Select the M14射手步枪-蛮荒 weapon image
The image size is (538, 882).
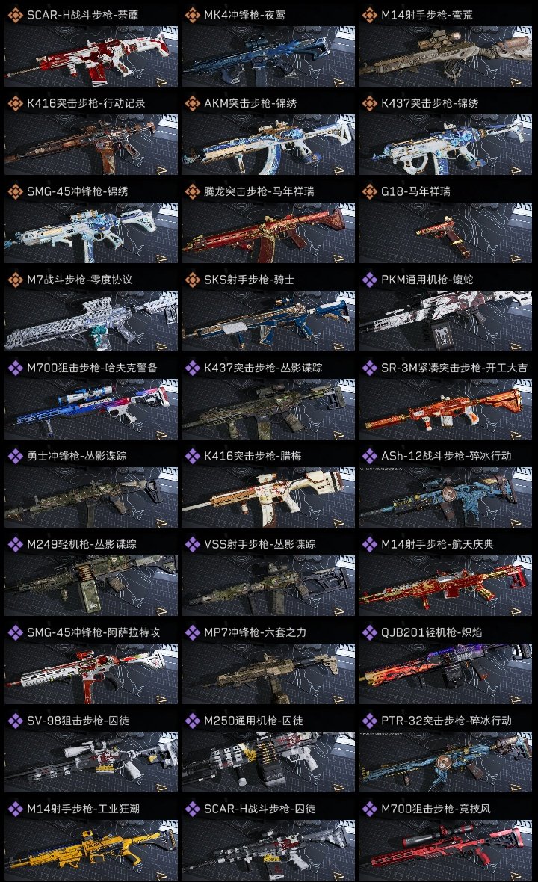point(445,56)
